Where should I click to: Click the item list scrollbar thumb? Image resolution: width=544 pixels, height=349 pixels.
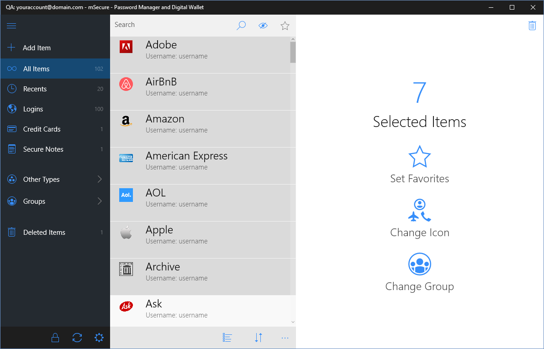pos(293,53)
